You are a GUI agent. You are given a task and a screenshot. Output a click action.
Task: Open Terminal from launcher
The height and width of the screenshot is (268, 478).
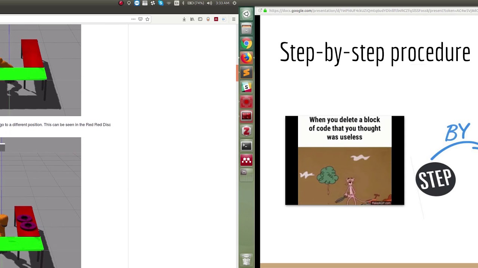click(246, 146)
